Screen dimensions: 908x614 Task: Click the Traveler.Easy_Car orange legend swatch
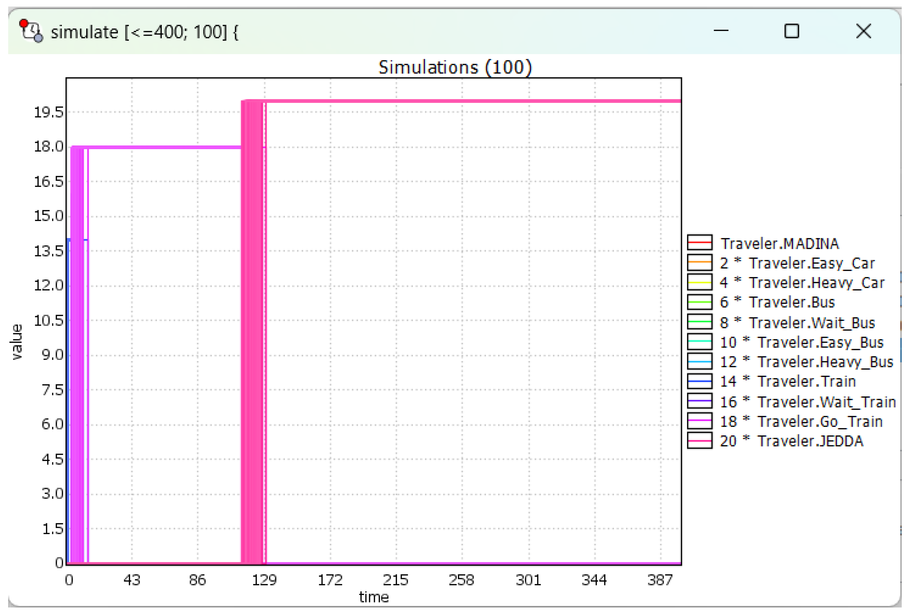click(699, 262)
